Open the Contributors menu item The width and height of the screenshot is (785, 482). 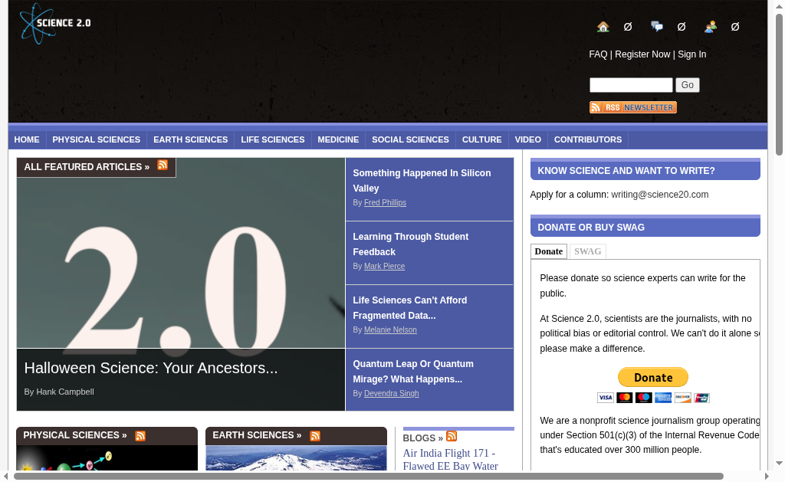(x=587, y=139)
